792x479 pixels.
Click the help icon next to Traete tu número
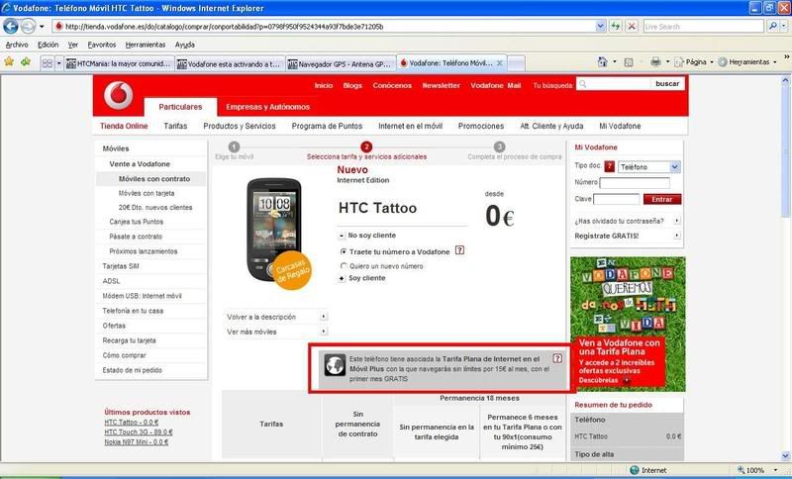point(459,250)
